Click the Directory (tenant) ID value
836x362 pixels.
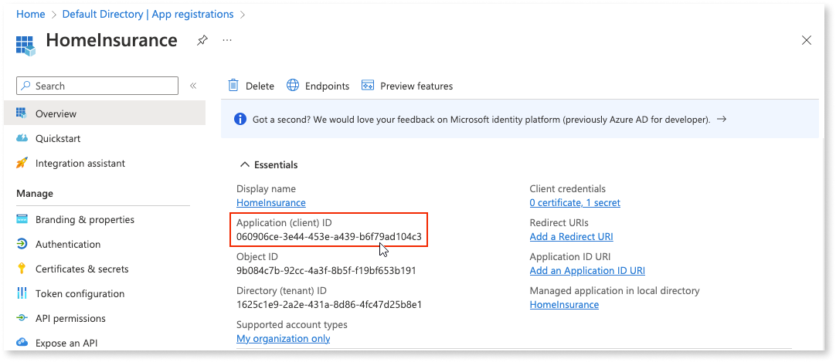329,305
